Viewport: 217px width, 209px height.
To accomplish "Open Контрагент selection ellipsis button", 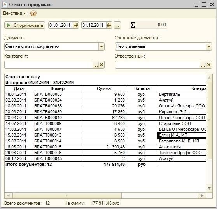I will (x=96, y=65).
